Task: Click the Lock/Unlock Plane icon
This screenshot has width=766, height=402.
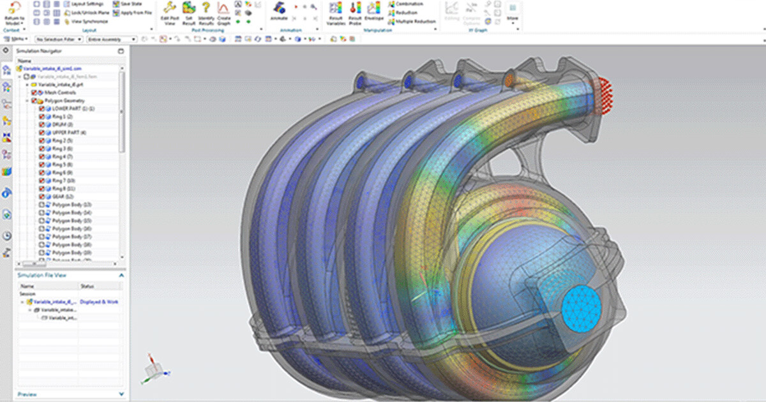Action: pyautogui.click(x=68, y=12)
